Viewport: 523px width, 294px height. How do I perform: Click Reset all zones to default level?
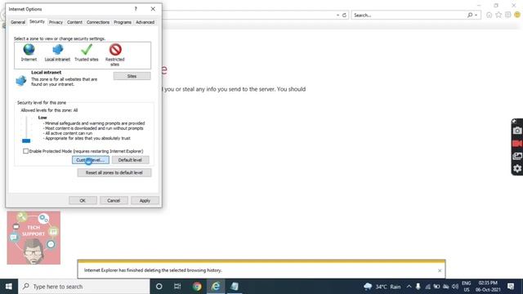114,172
